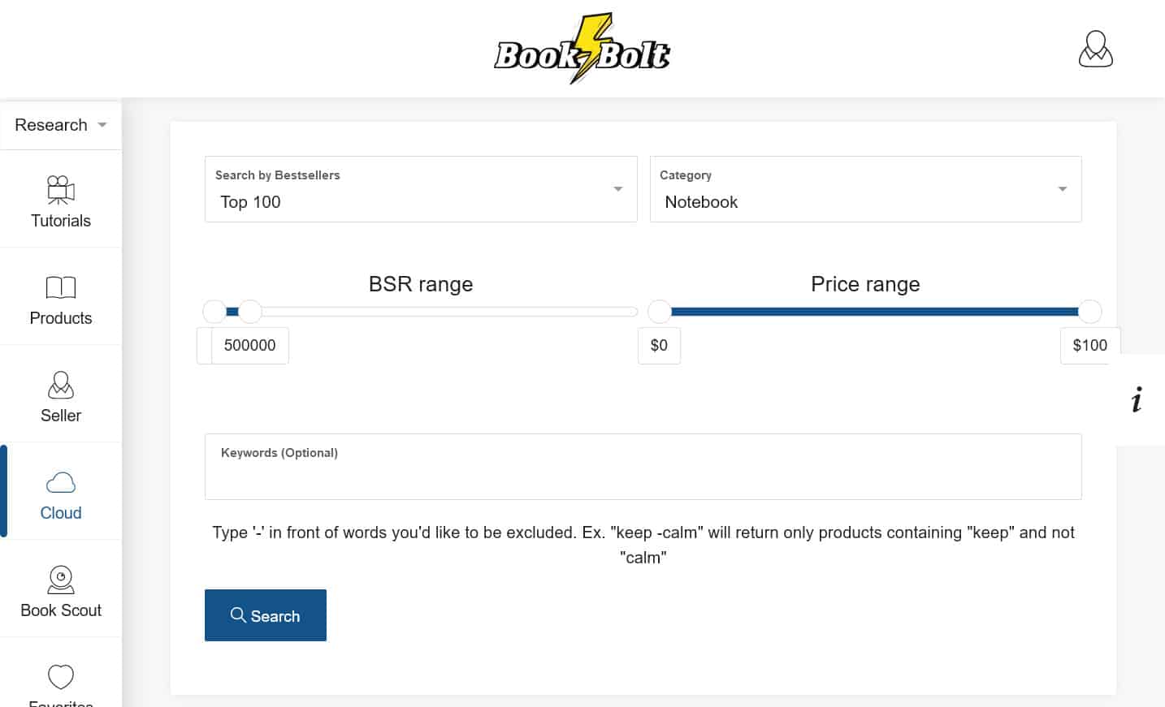1165x707 pixels.
Task: Click the keyword exclusion hint text
Action: (x=643, y=545)
